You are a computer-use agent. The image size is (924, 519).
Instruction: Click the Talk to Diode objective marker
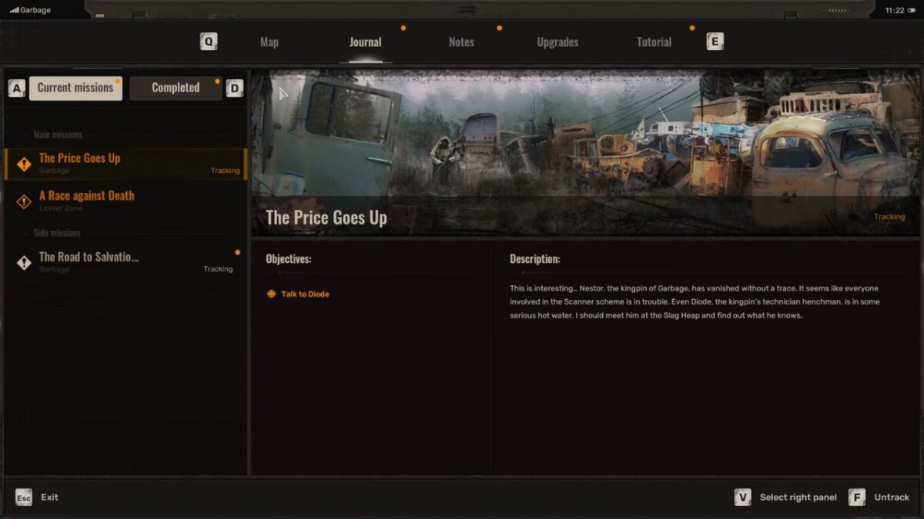click(269, 293)
